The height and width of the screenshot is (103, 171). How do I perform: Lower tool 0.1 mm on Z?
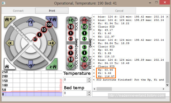point(71,47)
